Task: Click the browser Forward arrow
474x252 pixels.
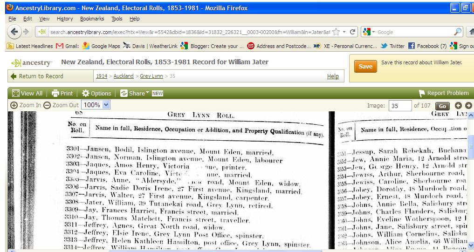Action: (26, 31)
